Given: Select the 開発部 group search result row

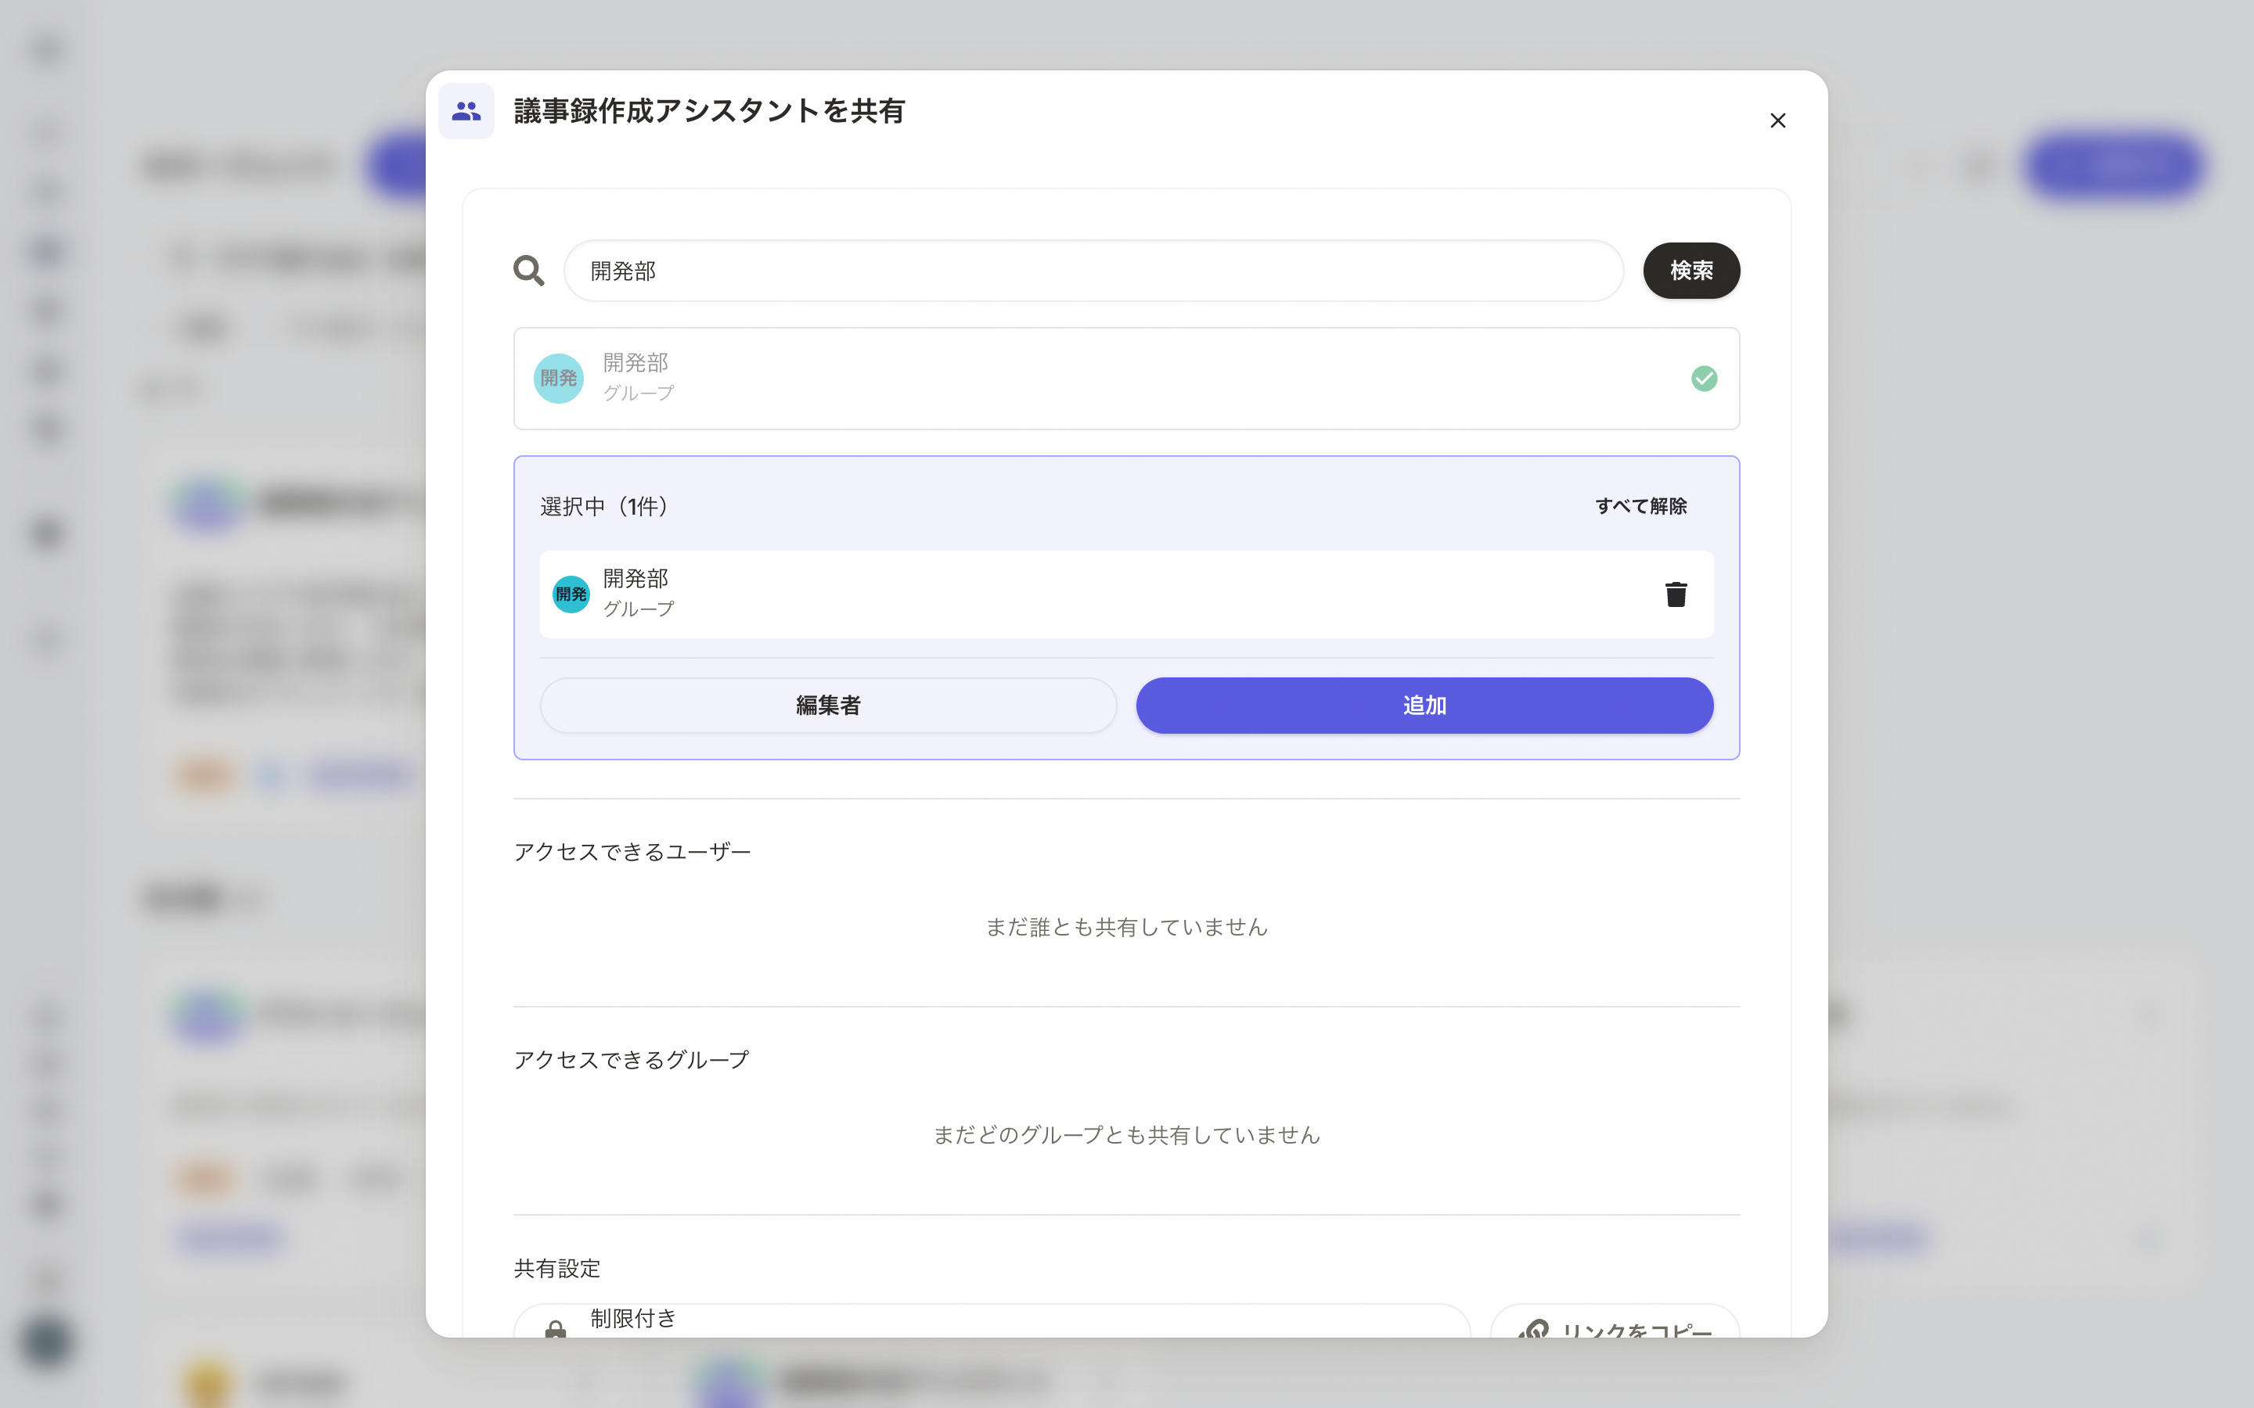Looking at the screenshot, I should pos(1126,378).
